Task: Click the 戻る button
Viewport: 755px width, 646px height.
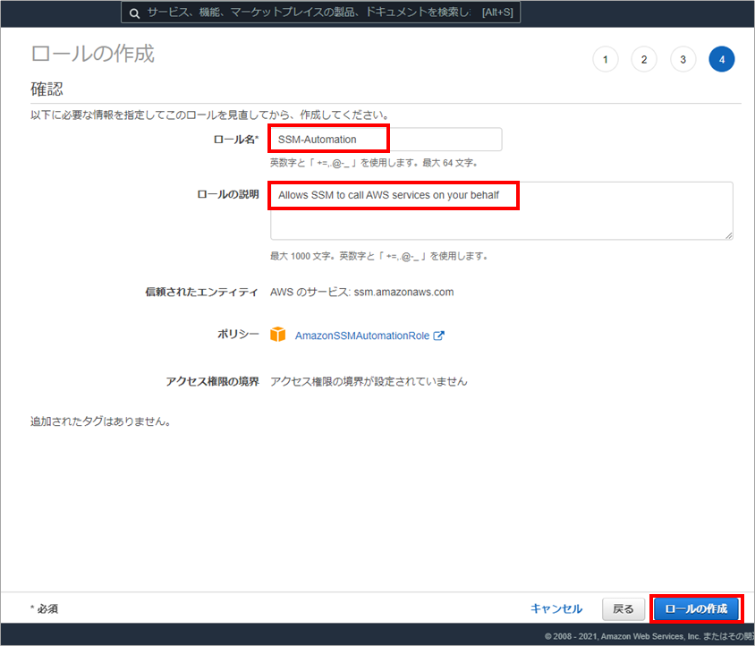Action: (624, 609)
